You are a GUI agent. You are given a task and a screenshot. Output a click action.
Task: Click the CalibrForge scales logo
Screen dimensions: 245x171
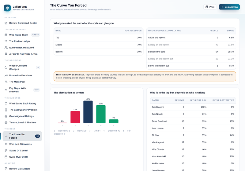(x=7, y=8)
